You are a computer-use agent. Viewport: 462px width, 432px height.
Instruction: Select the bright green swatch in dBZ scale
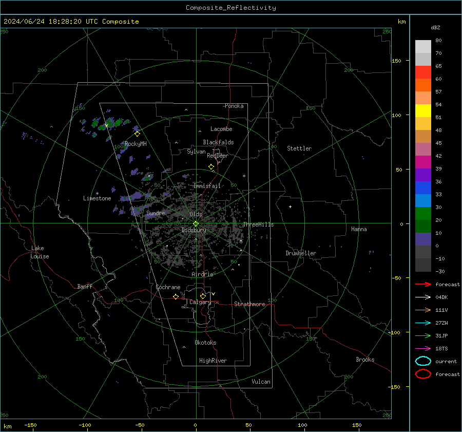tap(423, 214)
